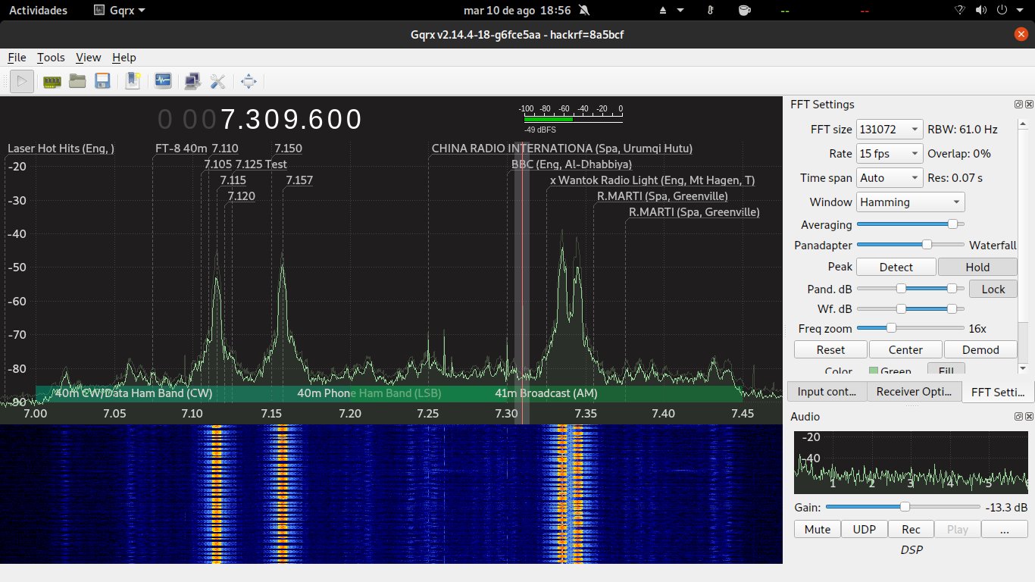Close the FFT Settings dock panel
The image size is (1035, 582).
point(1028,105)
